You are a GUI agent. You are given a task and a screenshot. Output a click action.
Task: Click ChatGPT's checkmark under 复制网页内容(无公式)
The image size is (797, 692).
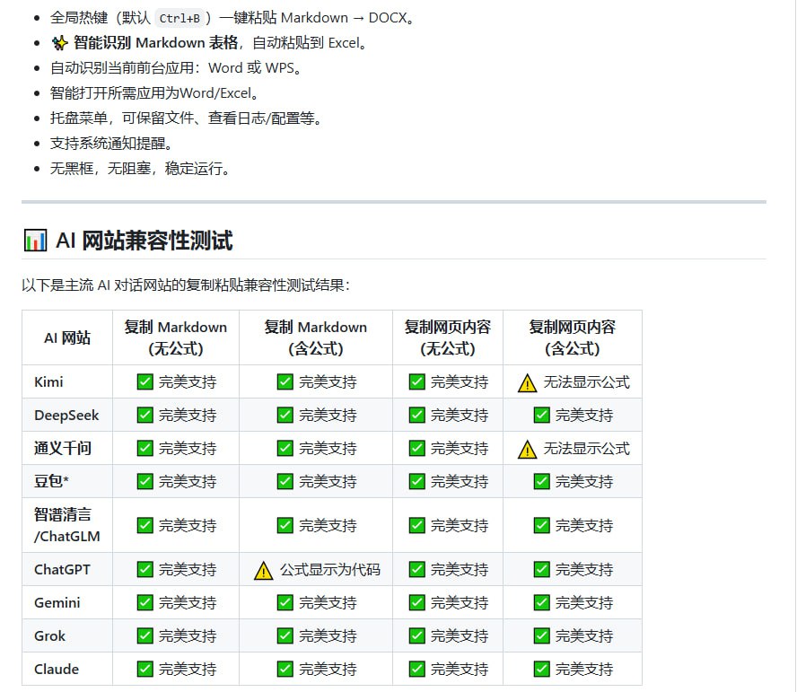coord(415,569)
